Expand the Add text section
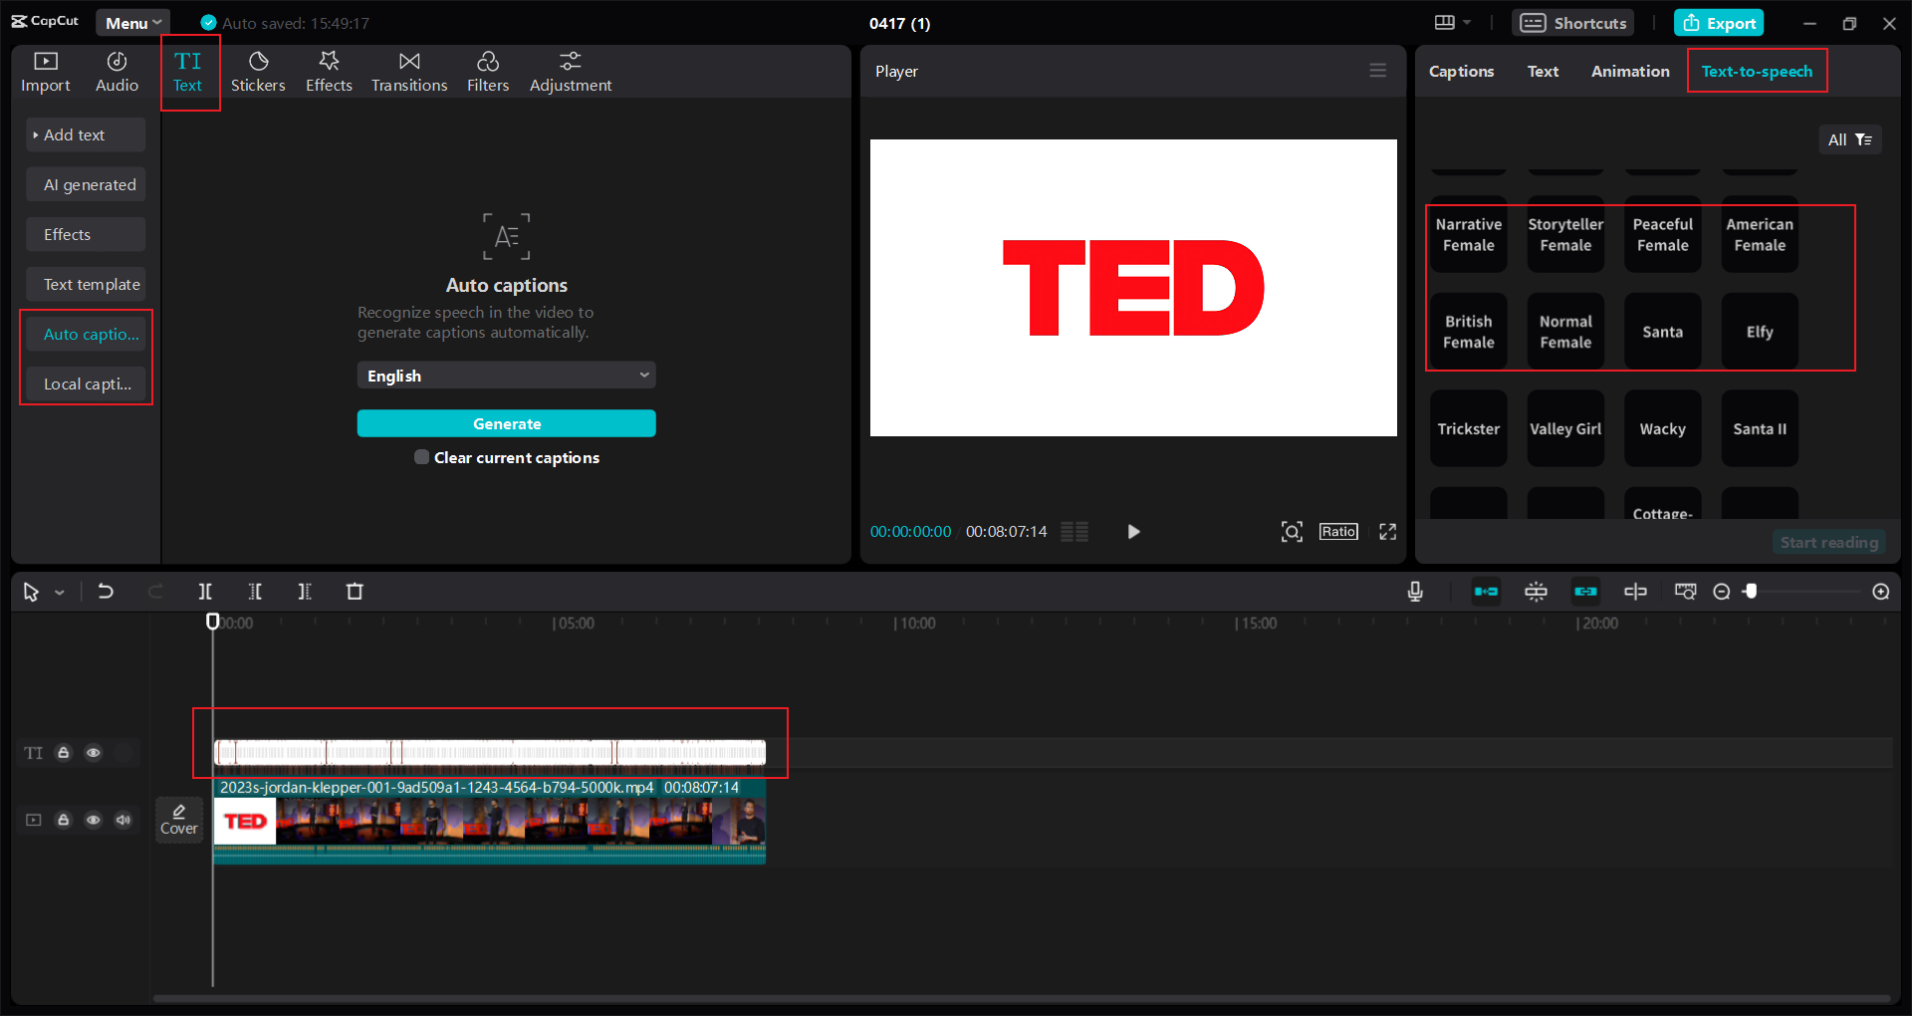 click(x=86, y=134)
